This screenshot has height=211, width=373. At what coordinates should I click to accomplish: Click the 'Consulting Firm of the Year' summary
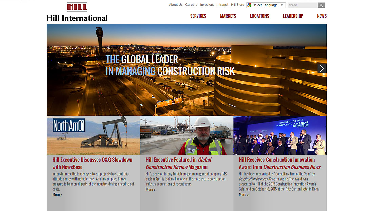pos(279,181)
